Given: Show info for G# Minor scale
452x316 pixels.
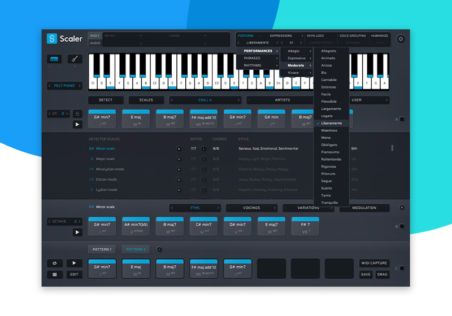Looking at the screenshot, I should (203, 149).
